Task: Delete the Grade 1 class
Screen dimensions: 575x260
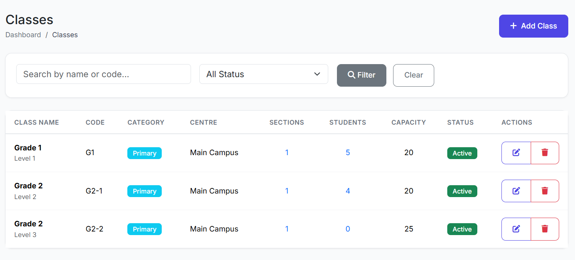Action: [545, 153]
